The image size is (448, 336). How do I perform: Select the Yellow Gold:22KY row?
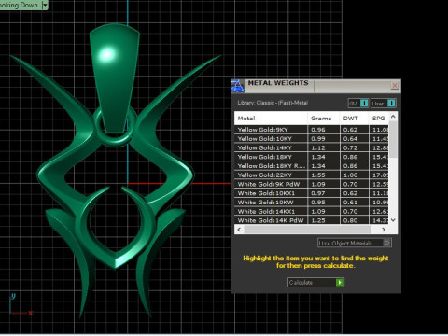[311, 175]
